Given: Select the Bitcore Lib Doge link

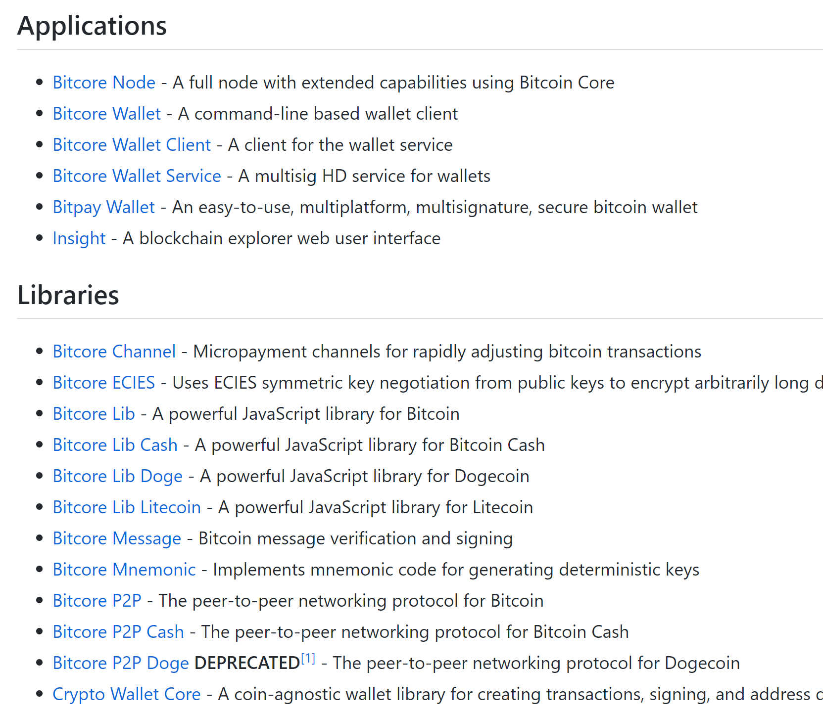Looking at the screenshot, I should (x=117, y=476).
